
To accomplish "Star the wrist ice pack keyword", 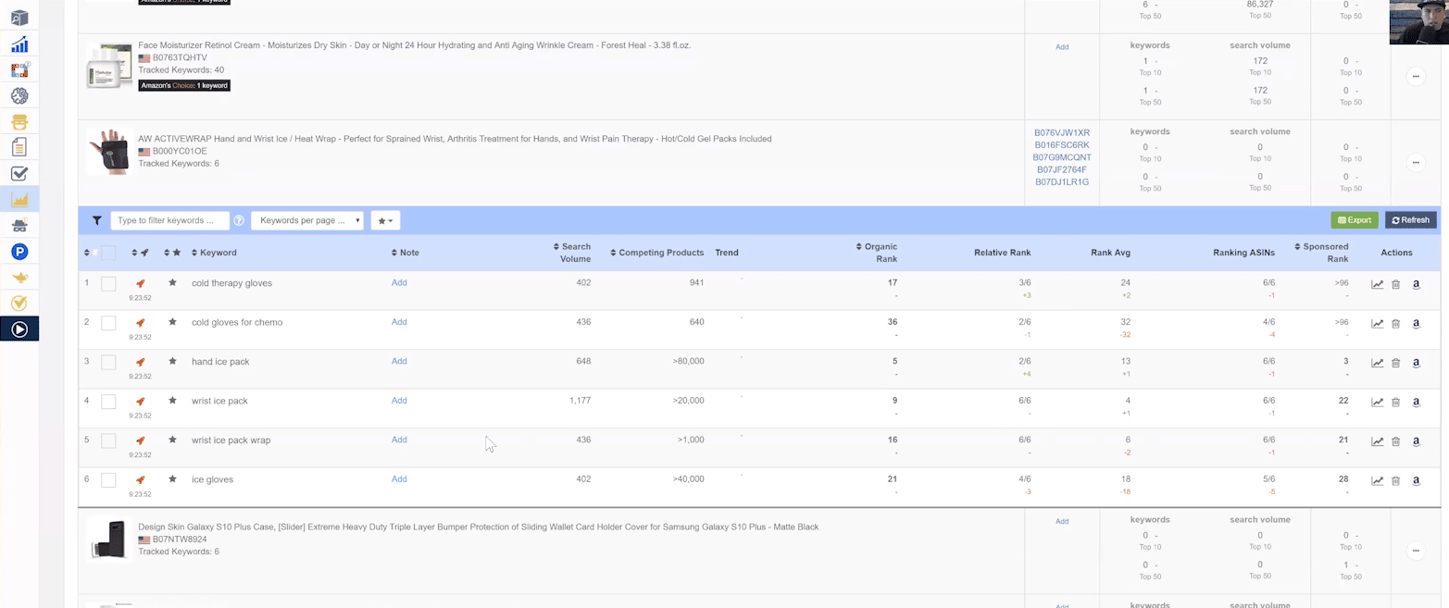I will (x=172, y=401).
